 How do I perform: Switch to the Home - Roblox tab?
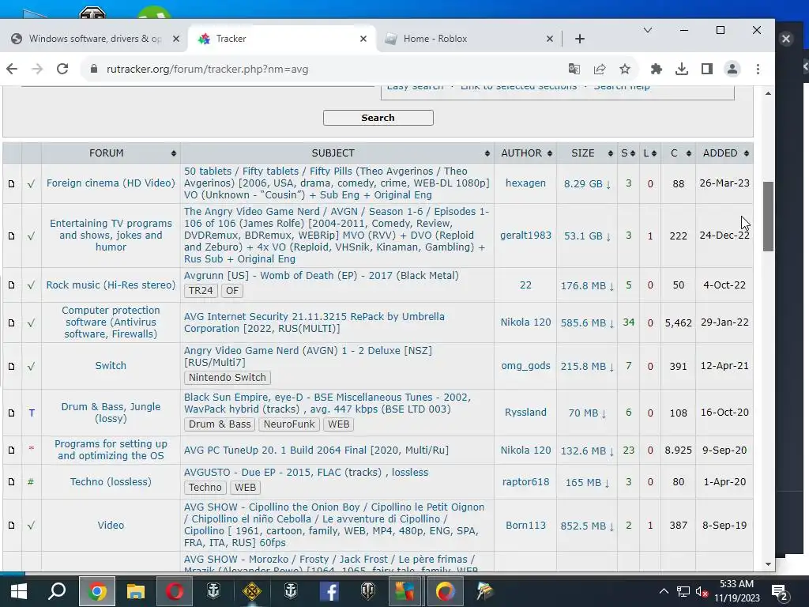pos(435,39)
